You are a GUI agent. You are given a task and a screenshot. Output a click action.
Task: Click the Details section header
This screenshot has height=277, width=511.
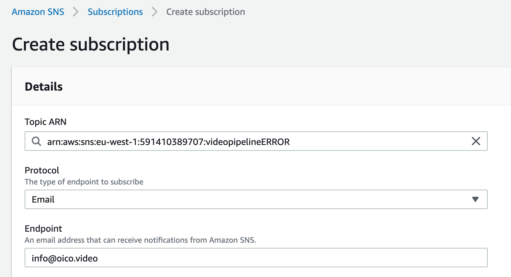(44, 87)
